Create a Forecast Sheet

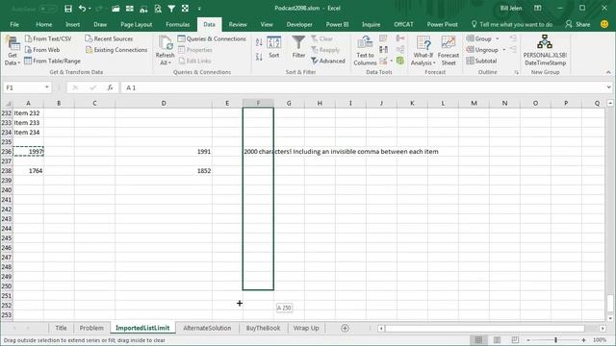click(x=449, y=50)
